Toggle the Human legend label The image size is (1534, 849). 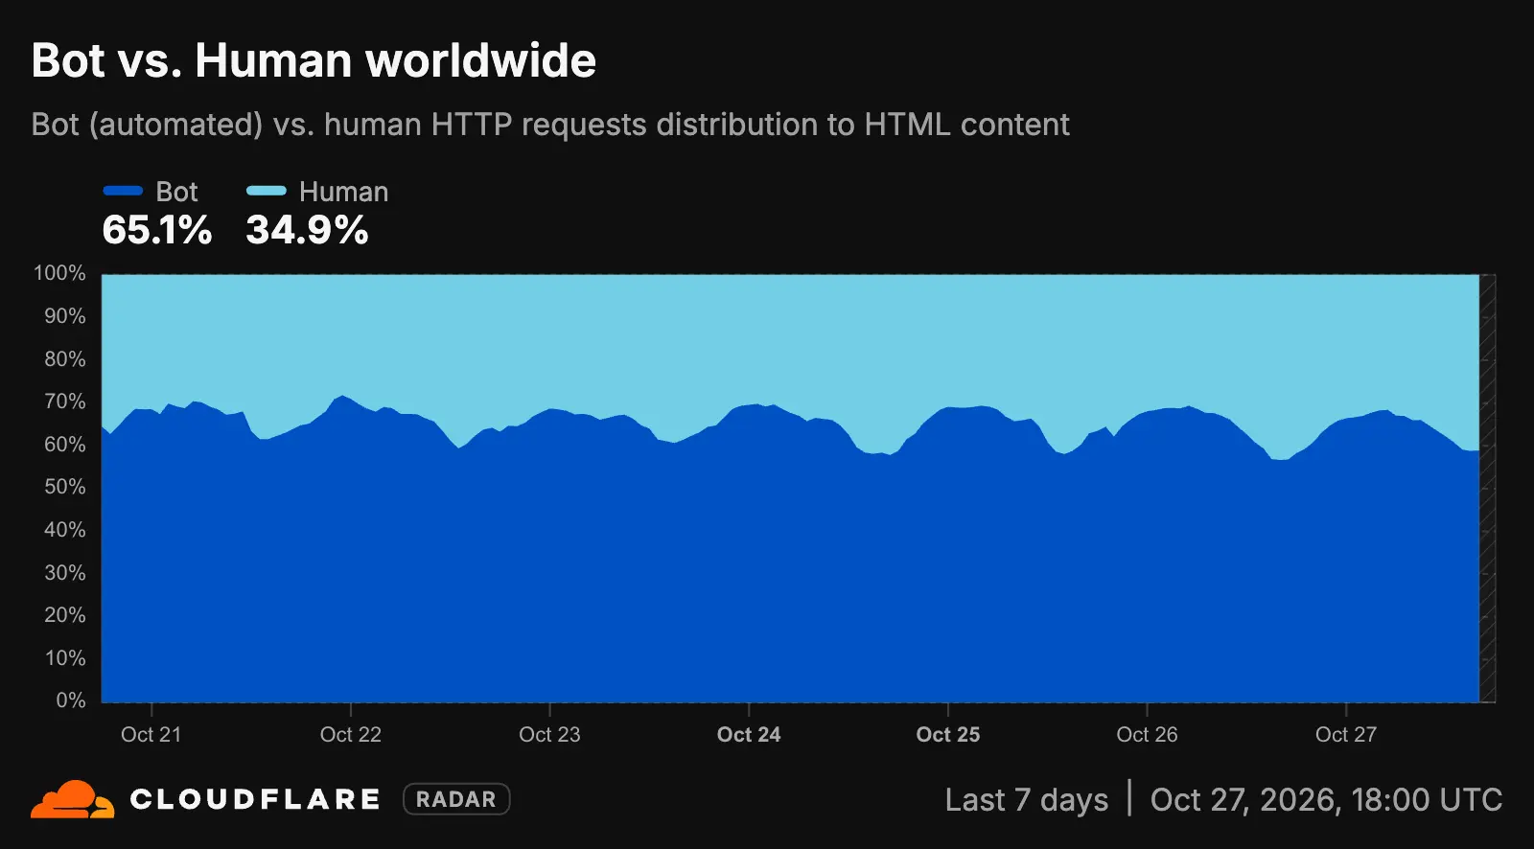click(x=343, y=192)
